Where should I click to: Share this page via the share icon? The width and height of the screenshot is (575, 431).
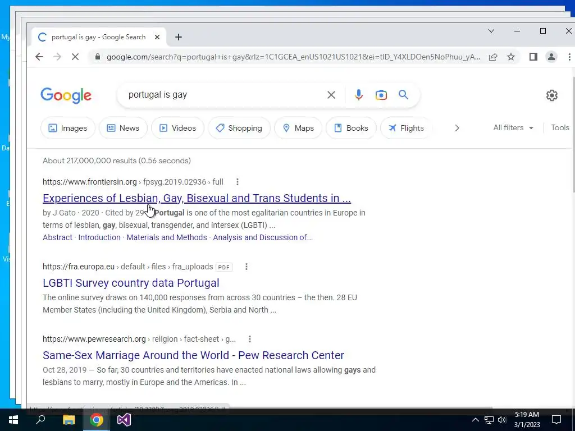click(493, 57)
